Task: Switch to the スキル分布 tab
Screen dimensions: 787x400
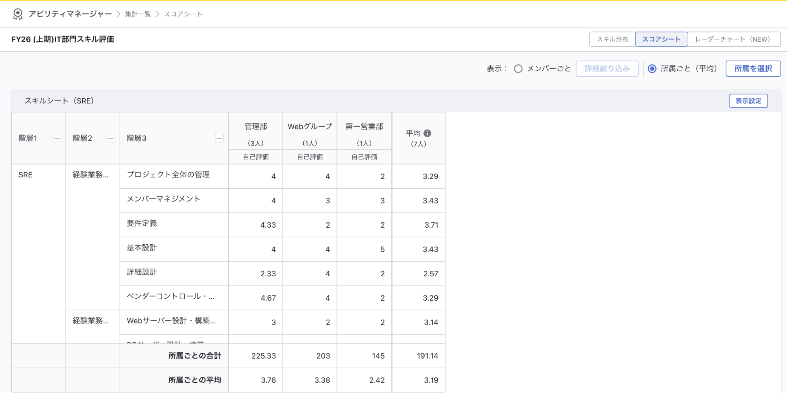Action: tap(613, 39)
